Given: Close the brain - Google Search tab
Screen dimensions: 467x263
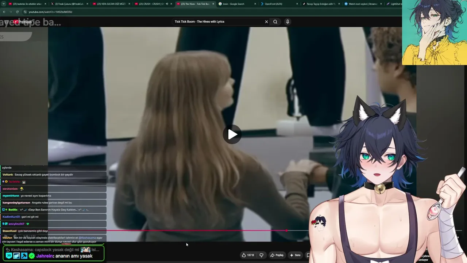Looking at the screenshot, I should pyautogui.click(x=255, y=4).
